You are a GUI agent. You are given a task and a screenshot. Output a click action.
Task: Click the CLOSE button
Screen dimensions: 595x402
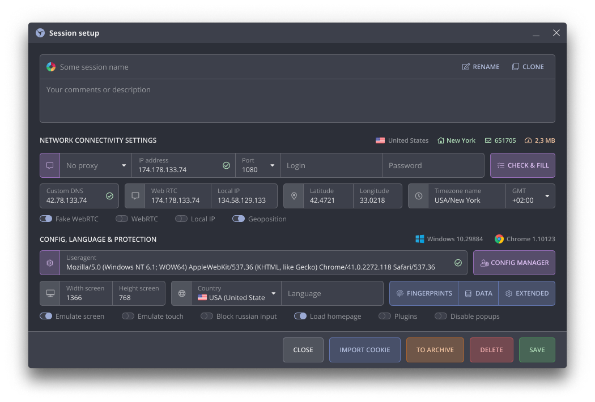click(303, 350)
